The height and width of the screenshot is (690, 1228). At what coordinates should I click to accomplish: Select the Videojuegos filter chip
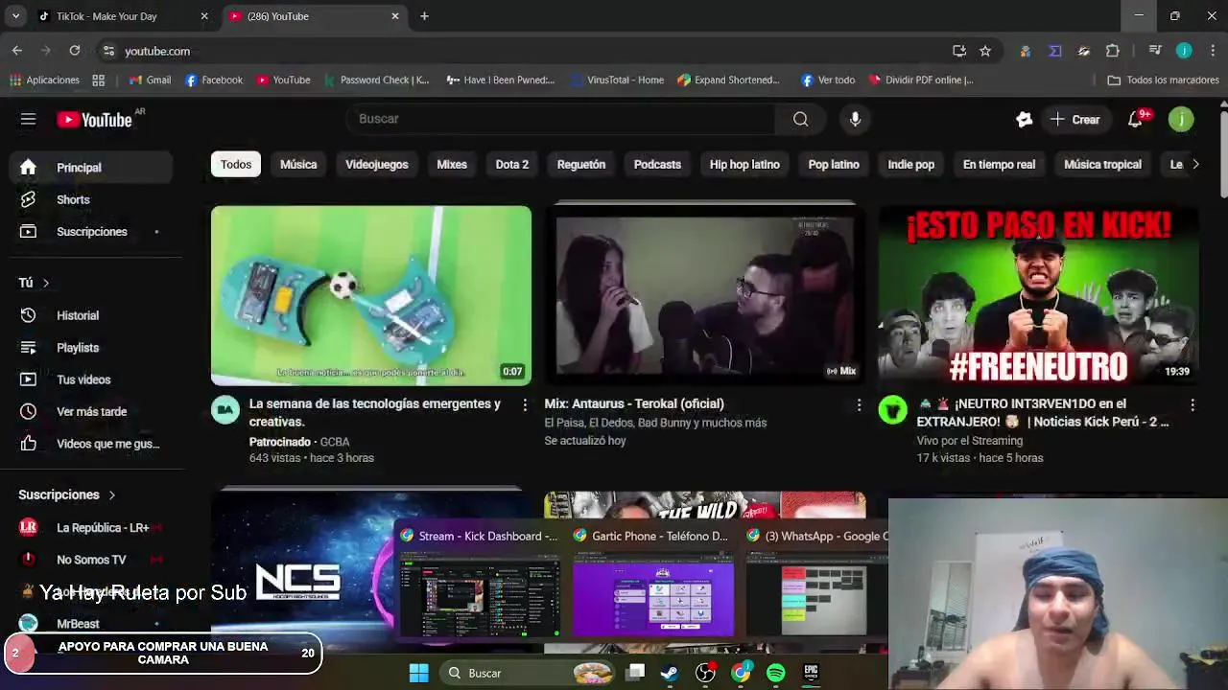coord(377,165)
